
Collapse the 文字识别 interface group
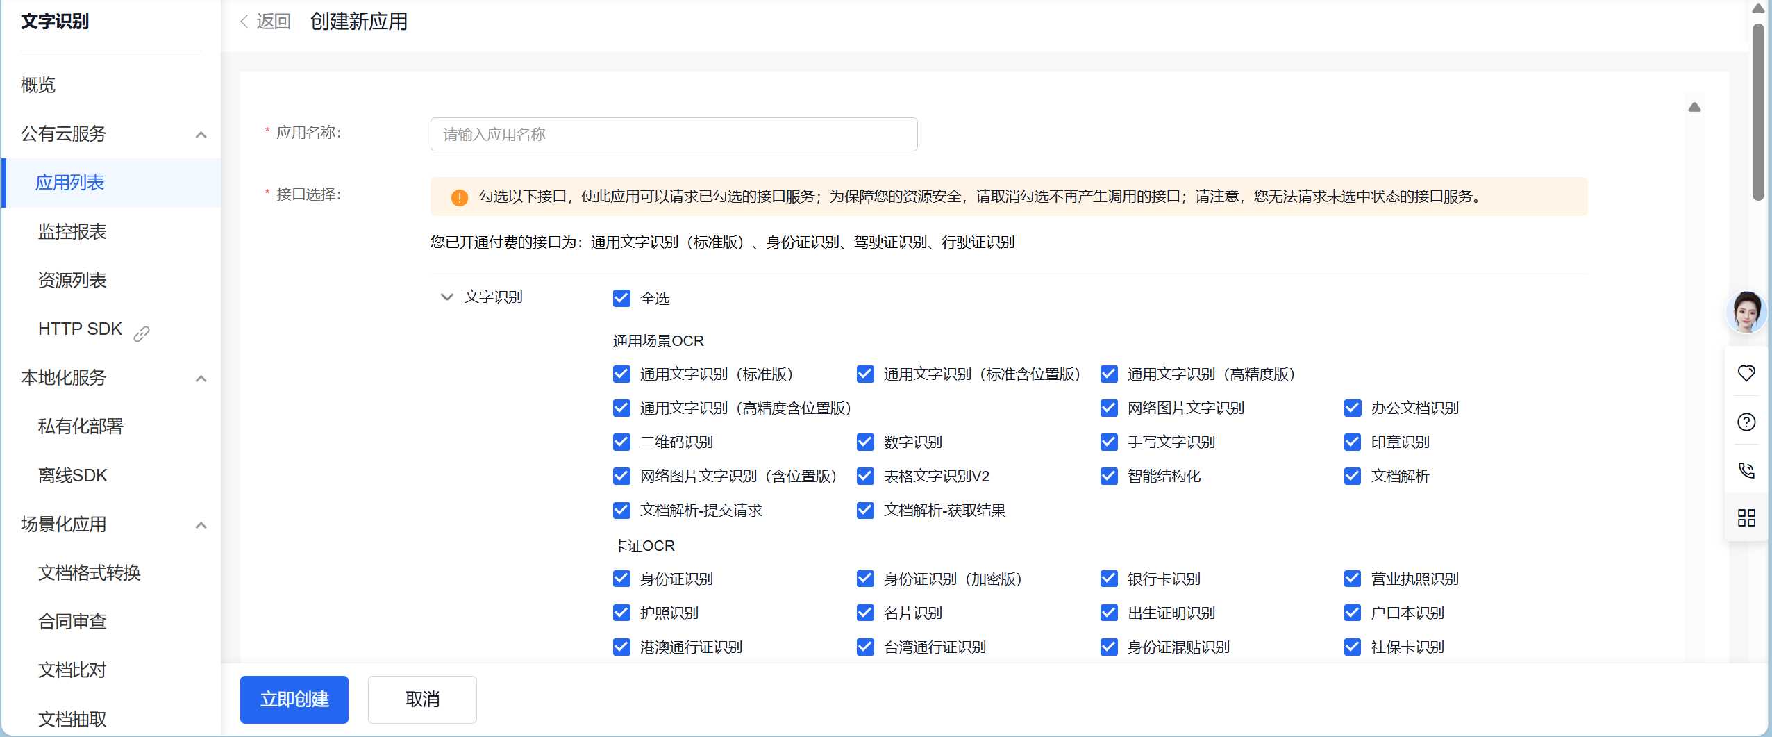(446, 297)
